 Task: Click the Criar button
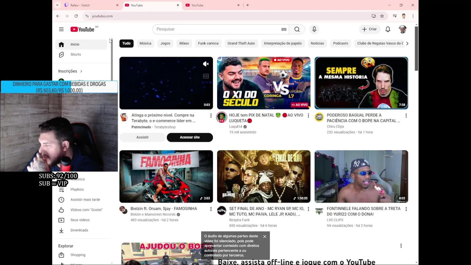coord(369,29)
